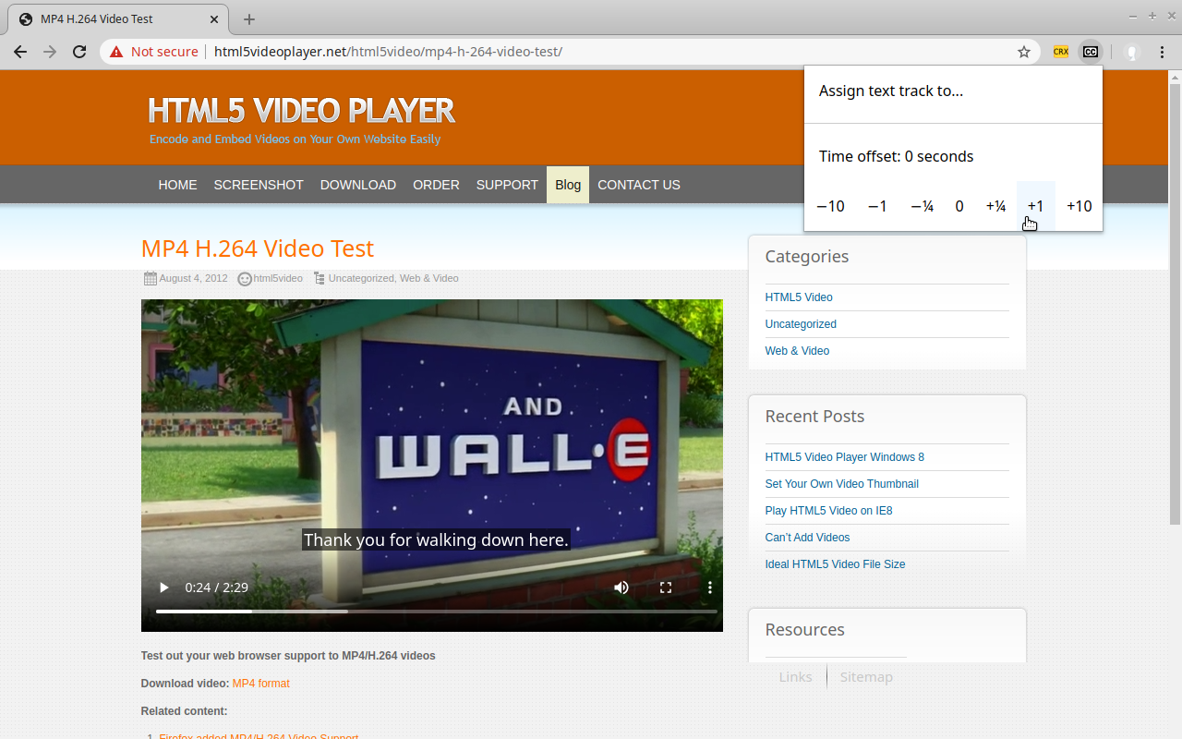Open the CRX extension icon
Screen dimensions: 1182x739
1061,52
